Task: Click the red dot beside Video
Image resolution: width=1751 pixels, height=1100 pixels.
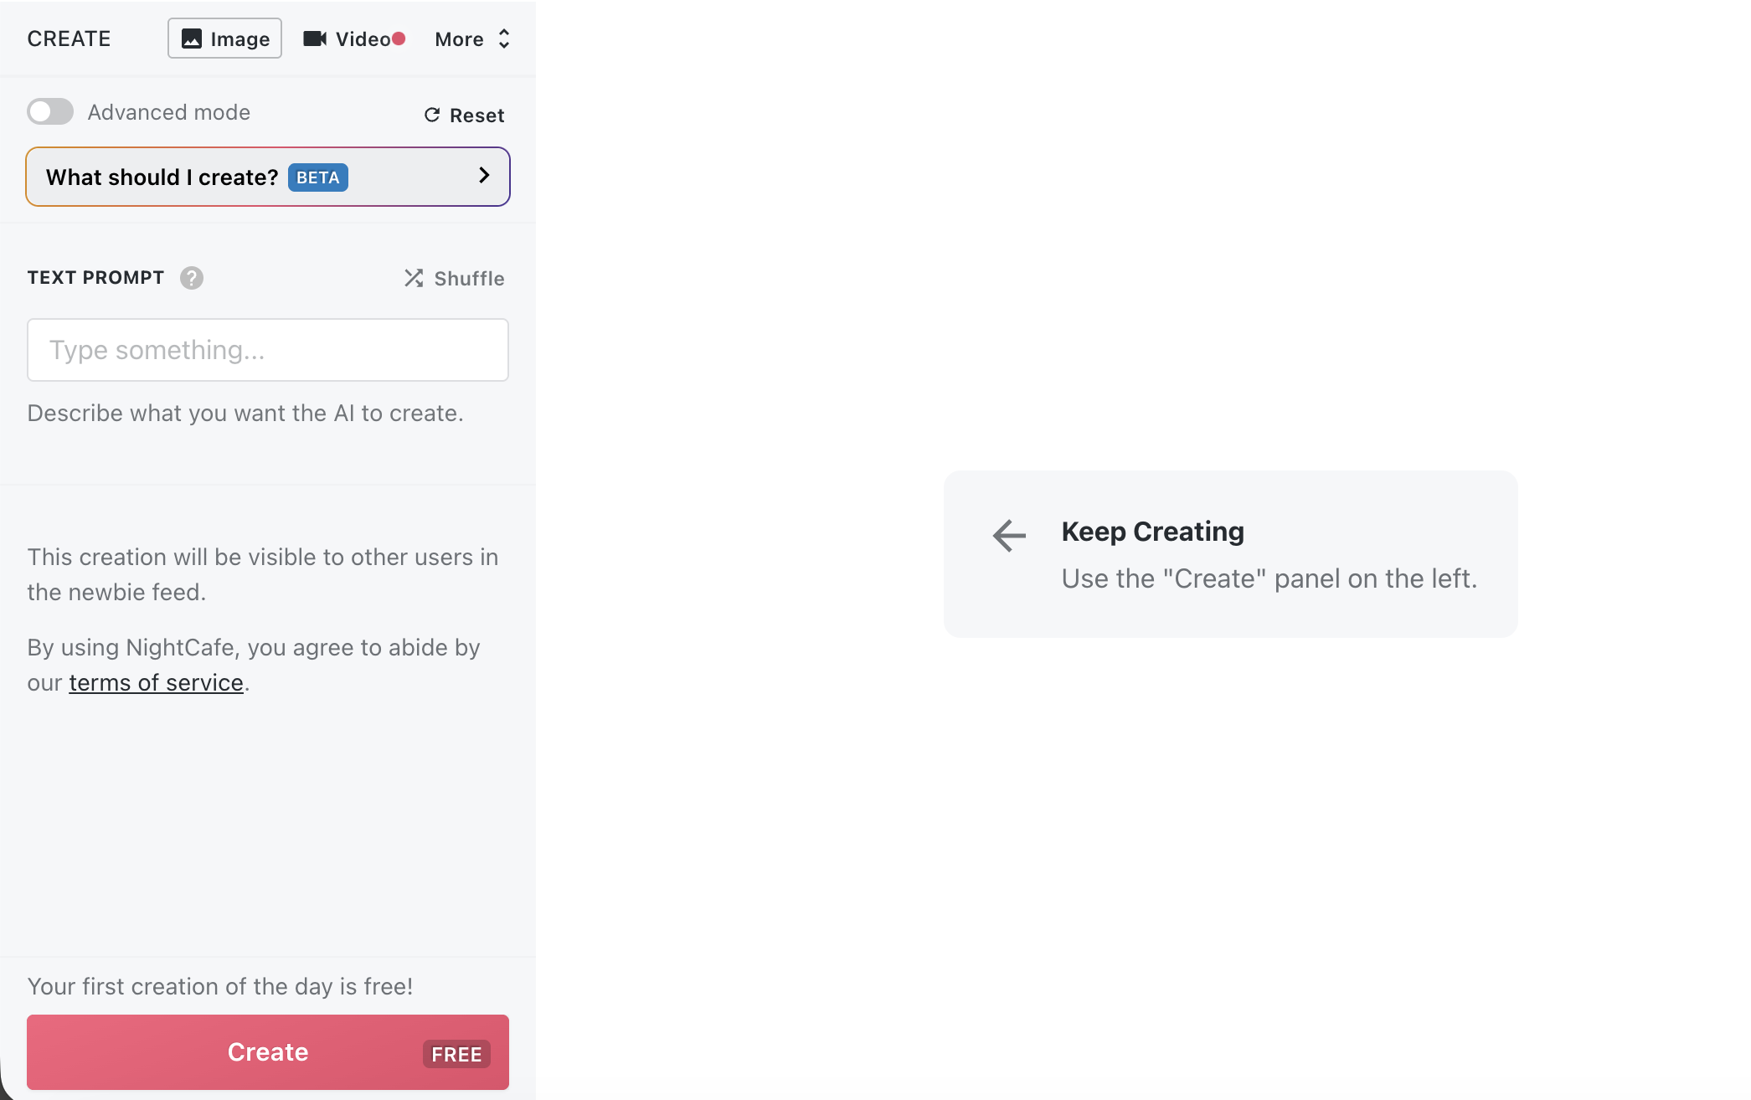Action: 399,39
